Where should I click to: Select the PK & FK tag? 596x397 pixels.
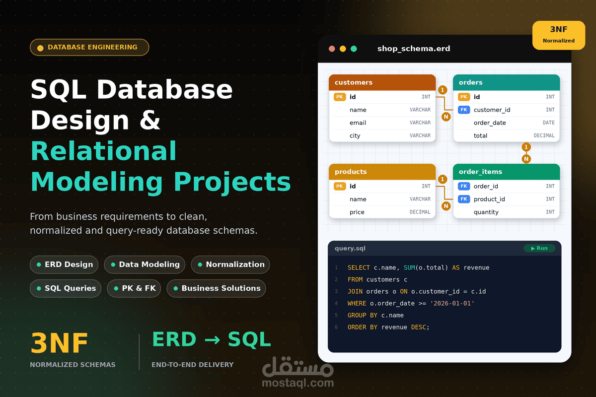134,288
